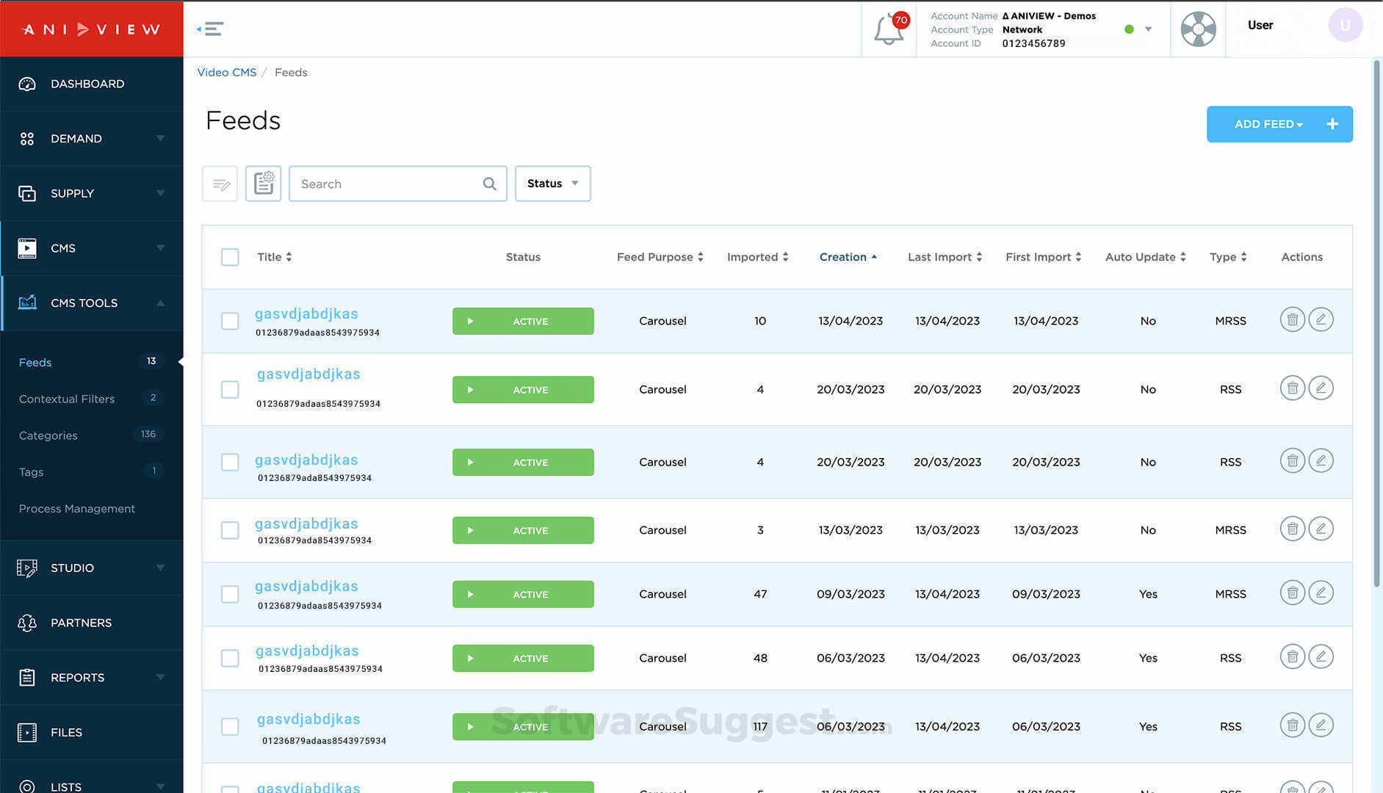Viewport: 1383px width, 793px height.
Task: Open the Contextual Filters menu item
Action: [x=67, y=399]
